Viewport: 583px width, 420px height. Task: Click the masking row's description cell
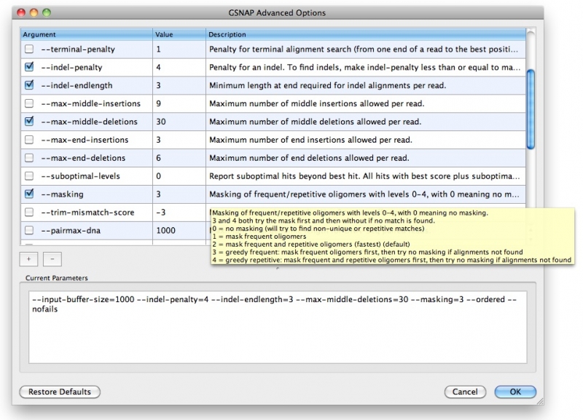coord(364,194)
